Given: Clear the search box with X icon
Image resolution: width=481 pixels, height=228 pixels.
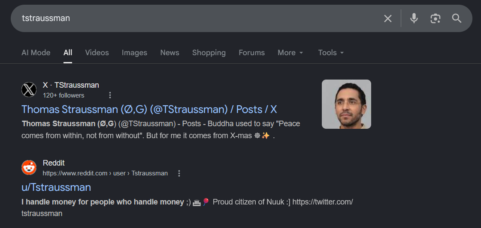Looking at the screenshot, I should (388, 19).
